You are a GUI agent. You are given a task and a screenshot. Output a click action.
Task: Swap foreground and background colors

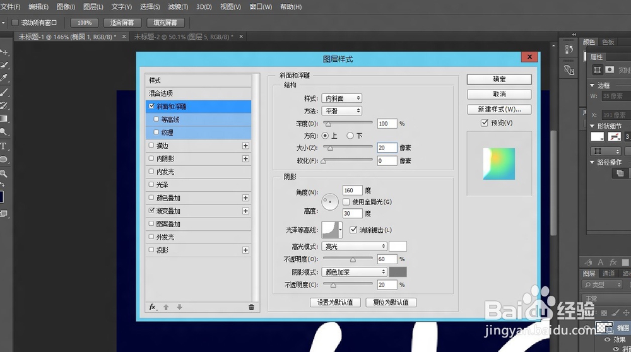[x=2, y=184]
